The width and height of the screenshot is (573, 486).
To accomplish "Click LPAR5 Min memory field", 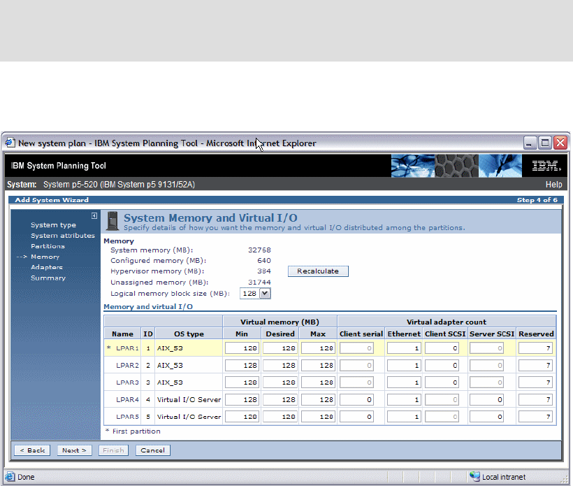I will (242, 417).
